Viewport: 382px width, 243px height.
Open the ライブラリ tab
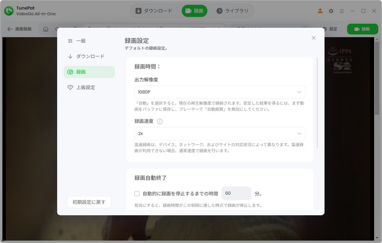(233, 11)
